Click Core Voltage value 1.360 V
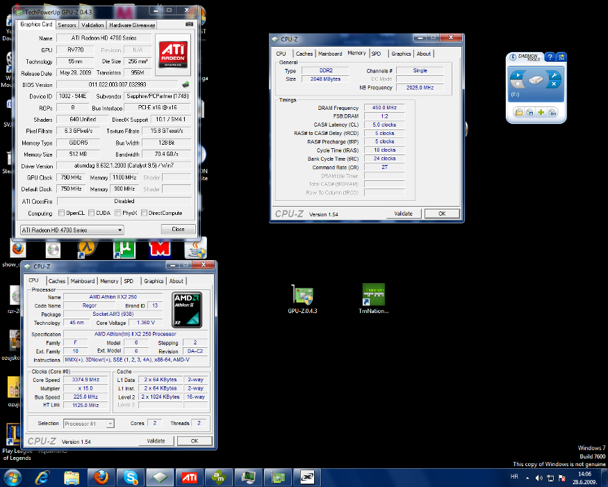The width and height of the screenshot is (608, 487). (146, 322)
